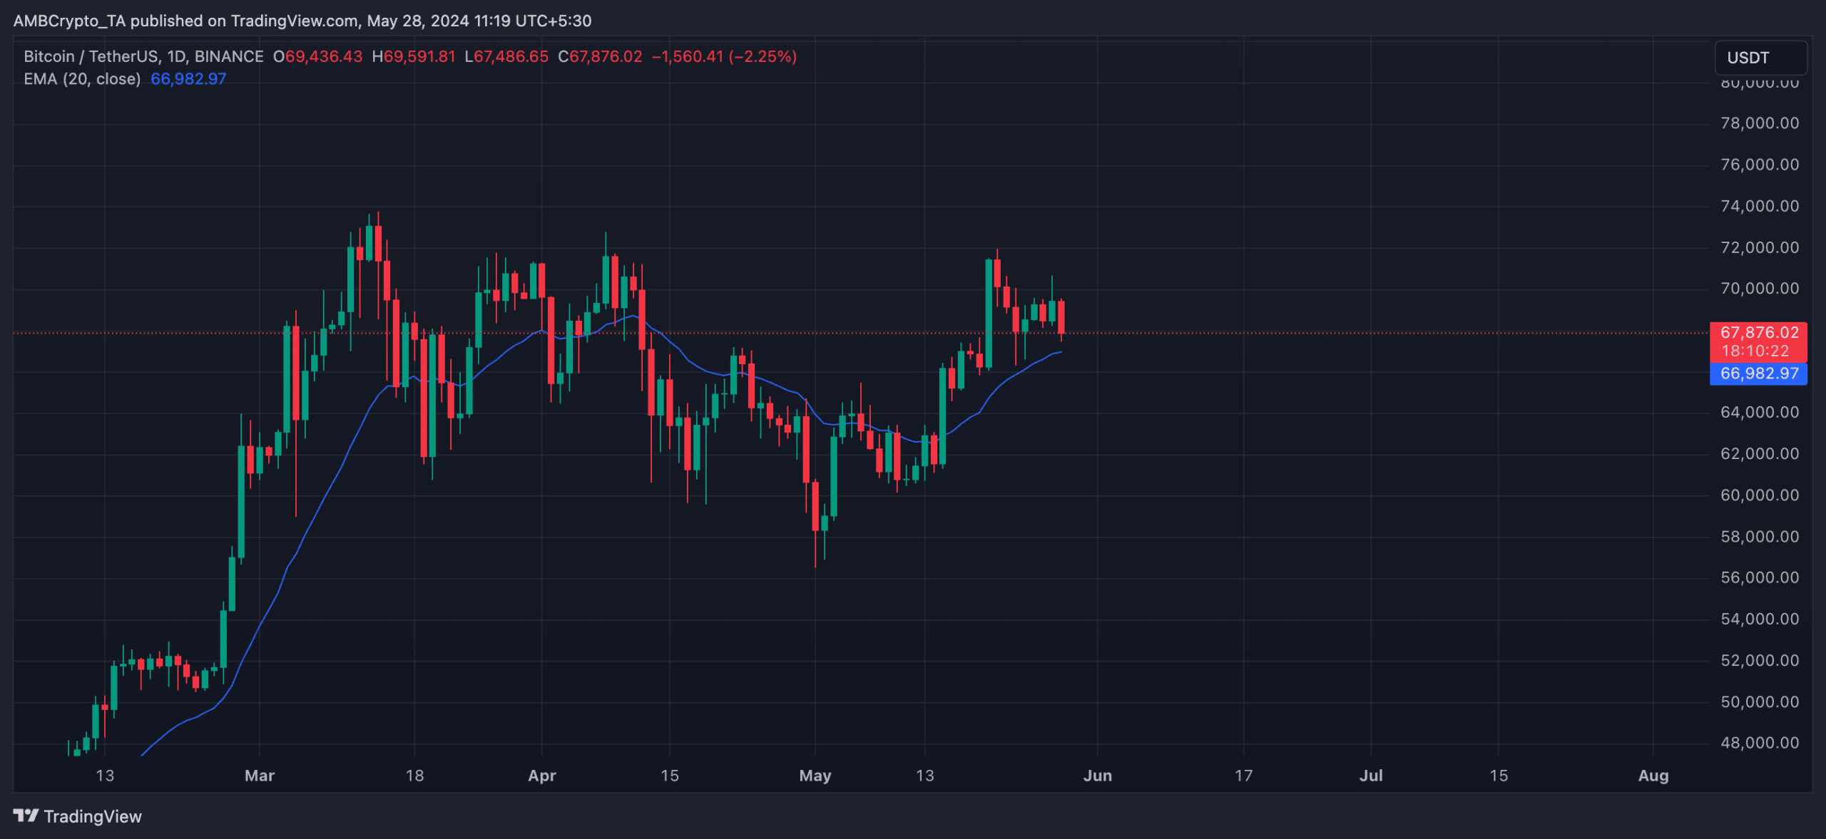
Task: Click the high price H69,591.81
Action: click(x=413, y=56)
